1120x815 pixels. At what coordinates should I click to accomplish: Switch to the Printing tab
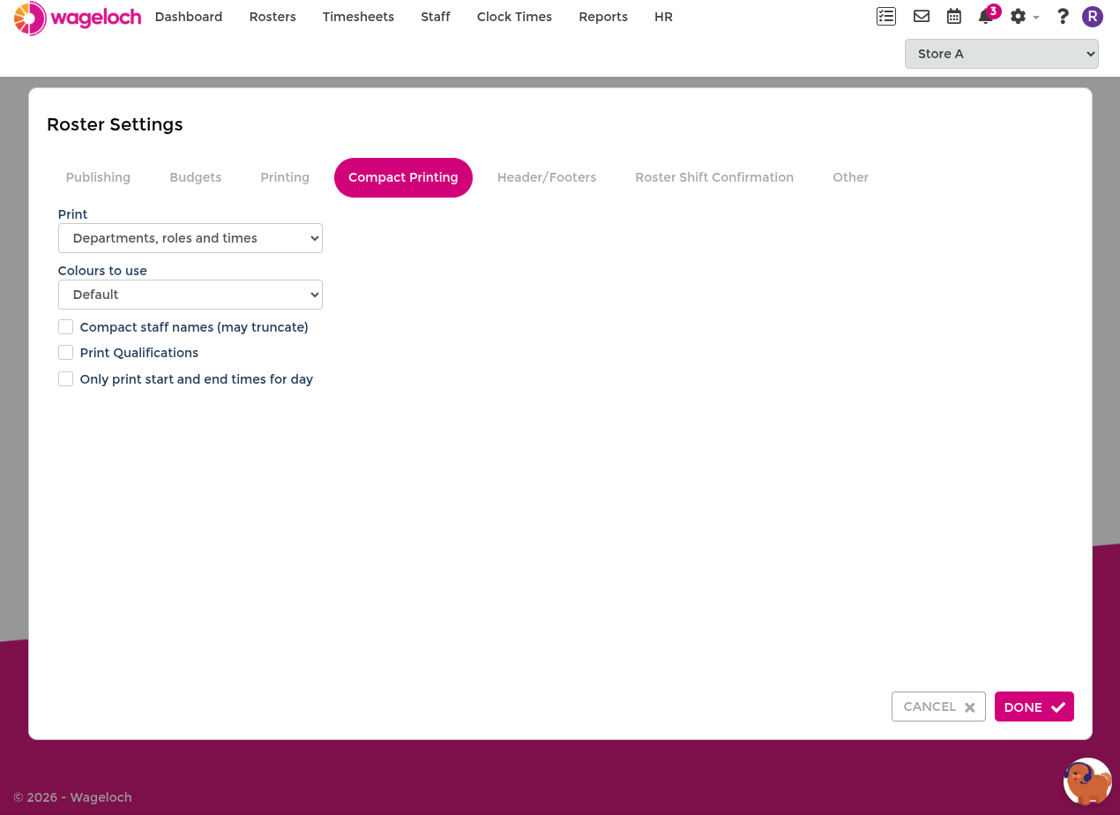[x=285, y=177]
